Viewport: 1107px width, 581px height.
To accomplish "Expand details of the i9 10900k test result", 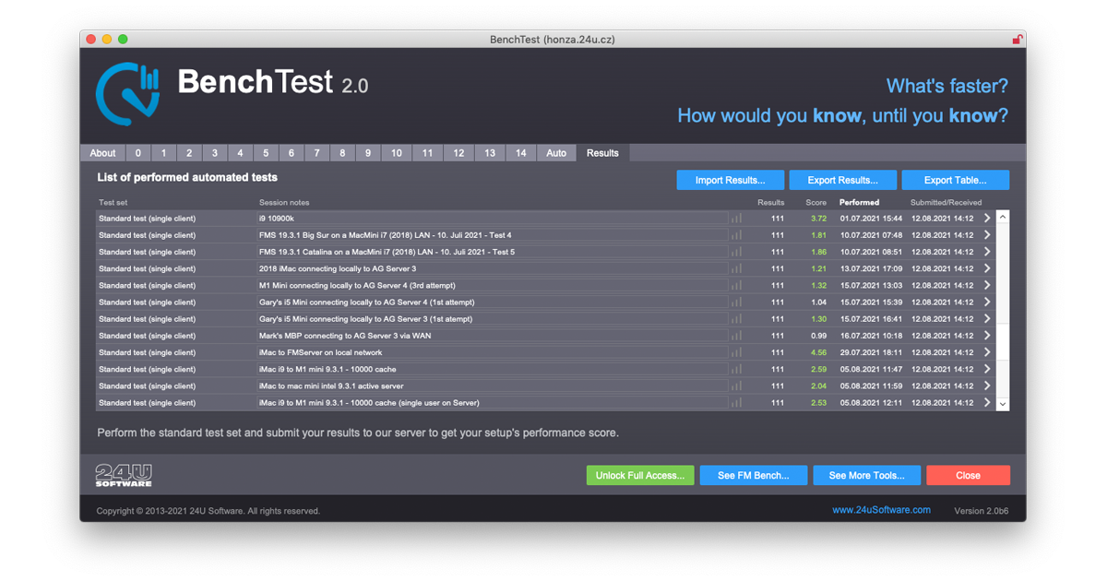I will click(986, 218).
